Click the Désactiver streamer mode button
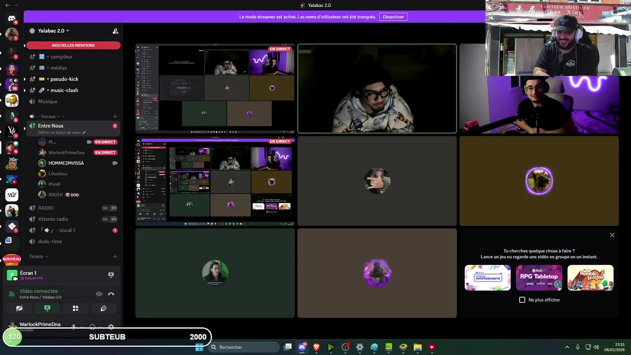The height and width of the screenshot is (355, 631). pyautogui.click(x=393, y=17)
